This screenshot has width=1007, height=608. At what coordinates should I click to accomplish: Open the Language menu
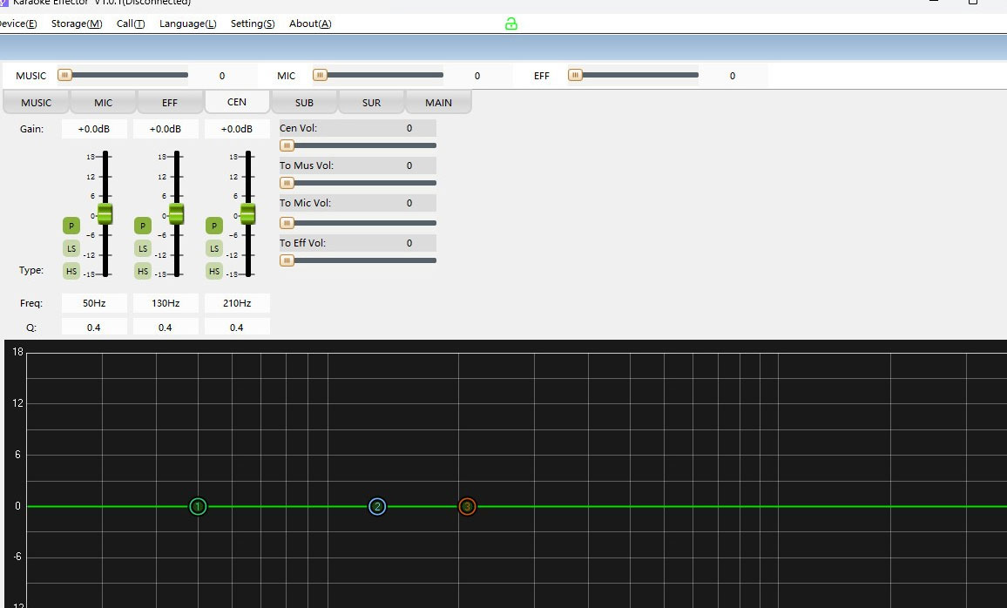pyautogui.click(x=187, y=24)
